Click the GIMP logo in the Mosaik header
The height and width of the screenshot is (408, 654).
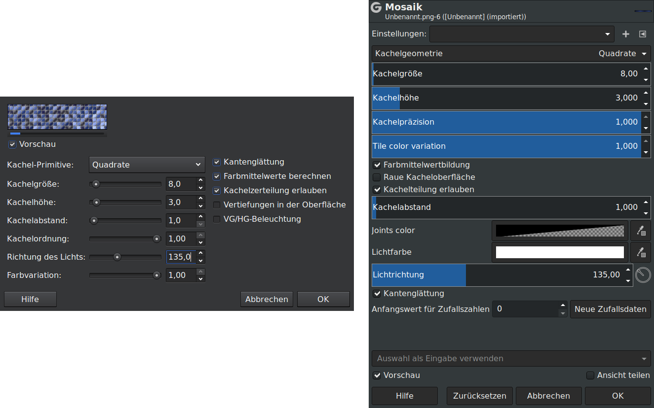tap(376, 7)
